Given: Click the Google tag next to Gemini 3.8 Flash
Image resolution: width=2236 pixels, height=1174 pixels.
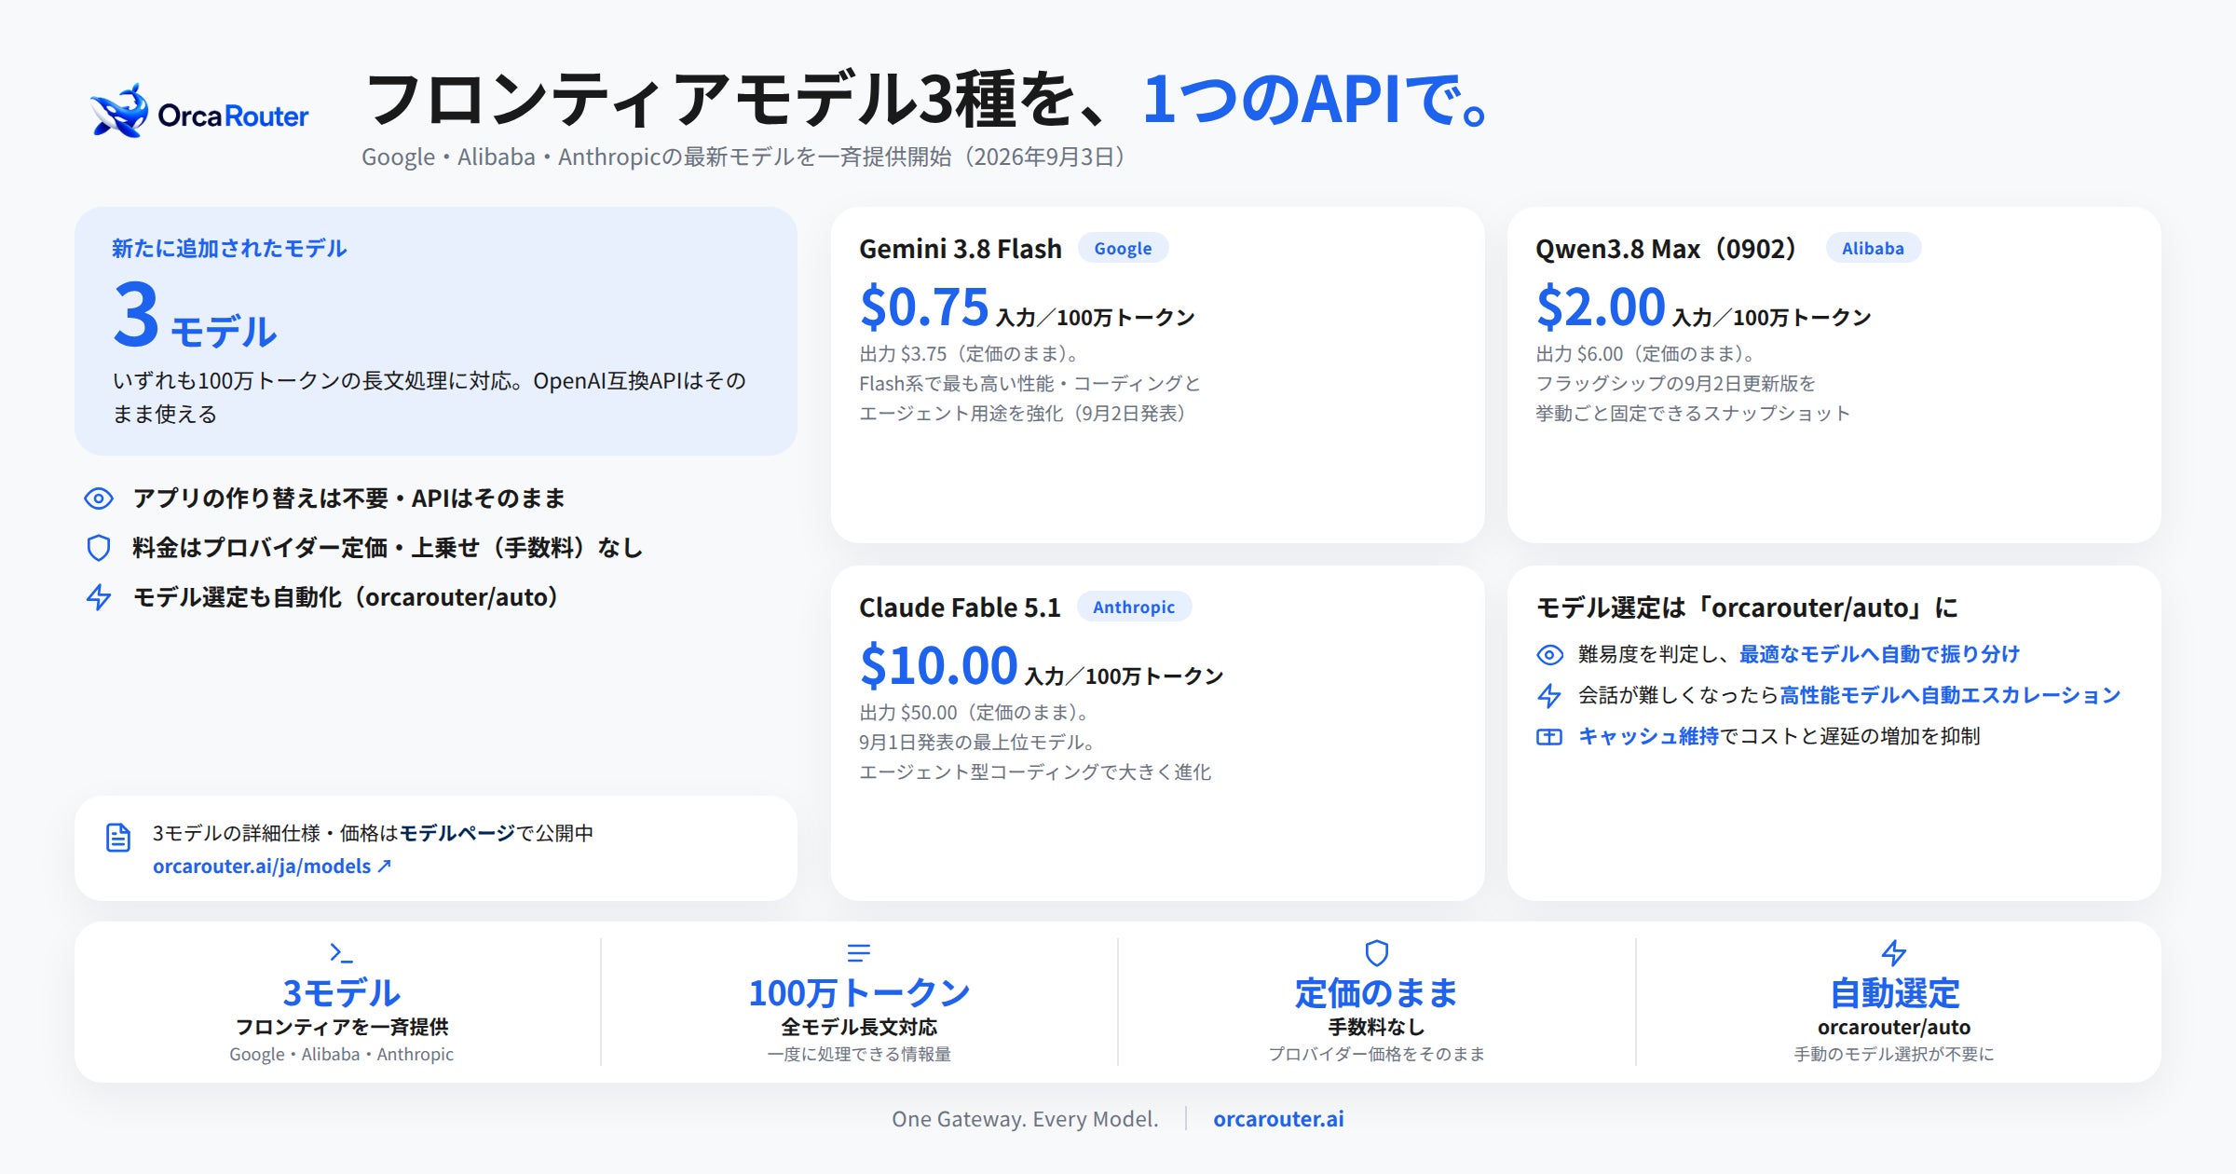Looking at the screenshot, I should (1123, 249).
